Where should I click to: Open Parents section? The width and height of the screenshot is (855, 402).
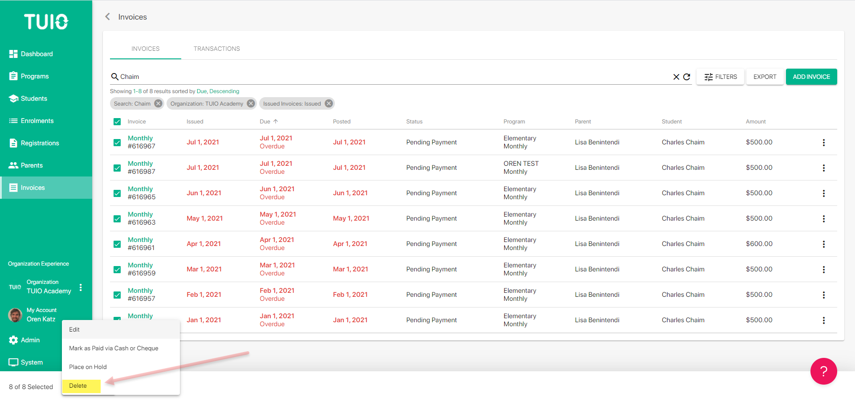tap(26, 165)
